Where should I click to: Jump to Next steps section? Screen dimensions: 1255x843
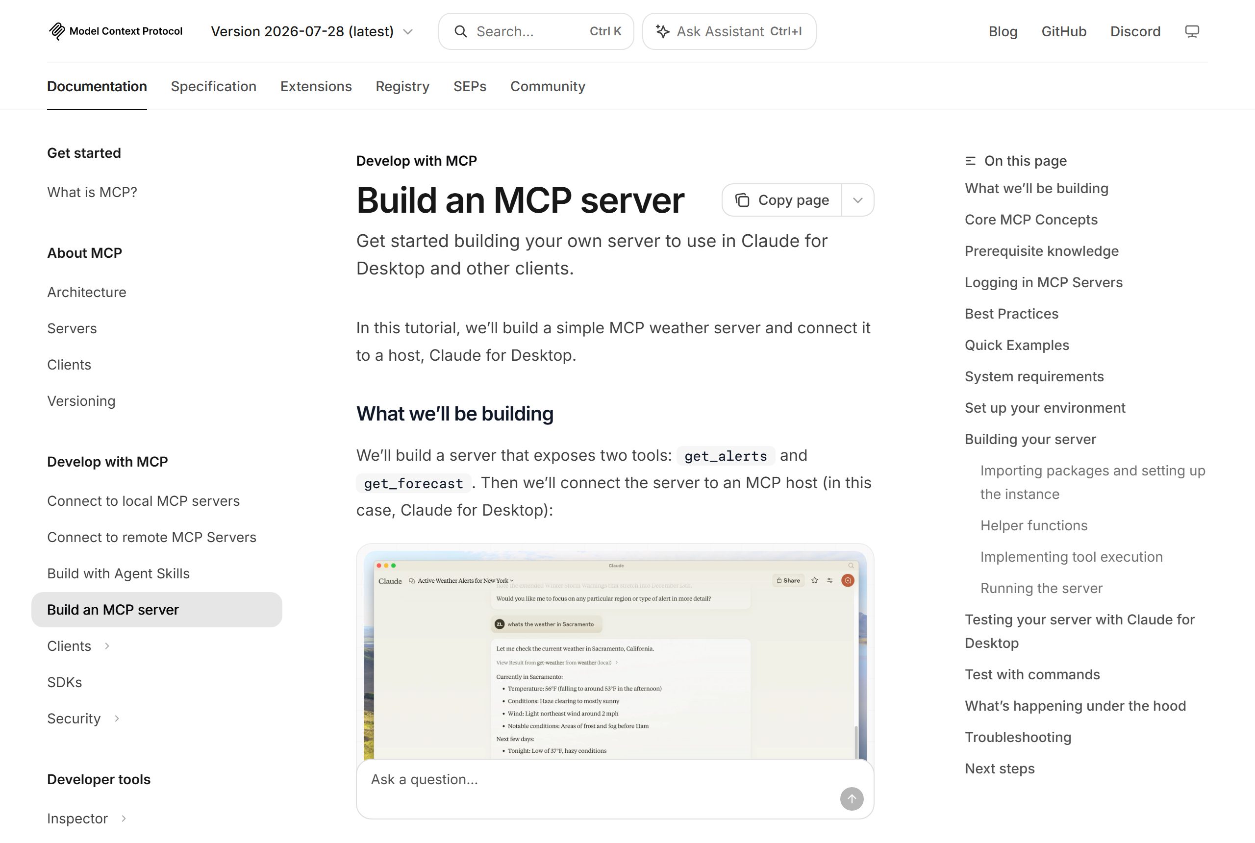[1000, 769]
